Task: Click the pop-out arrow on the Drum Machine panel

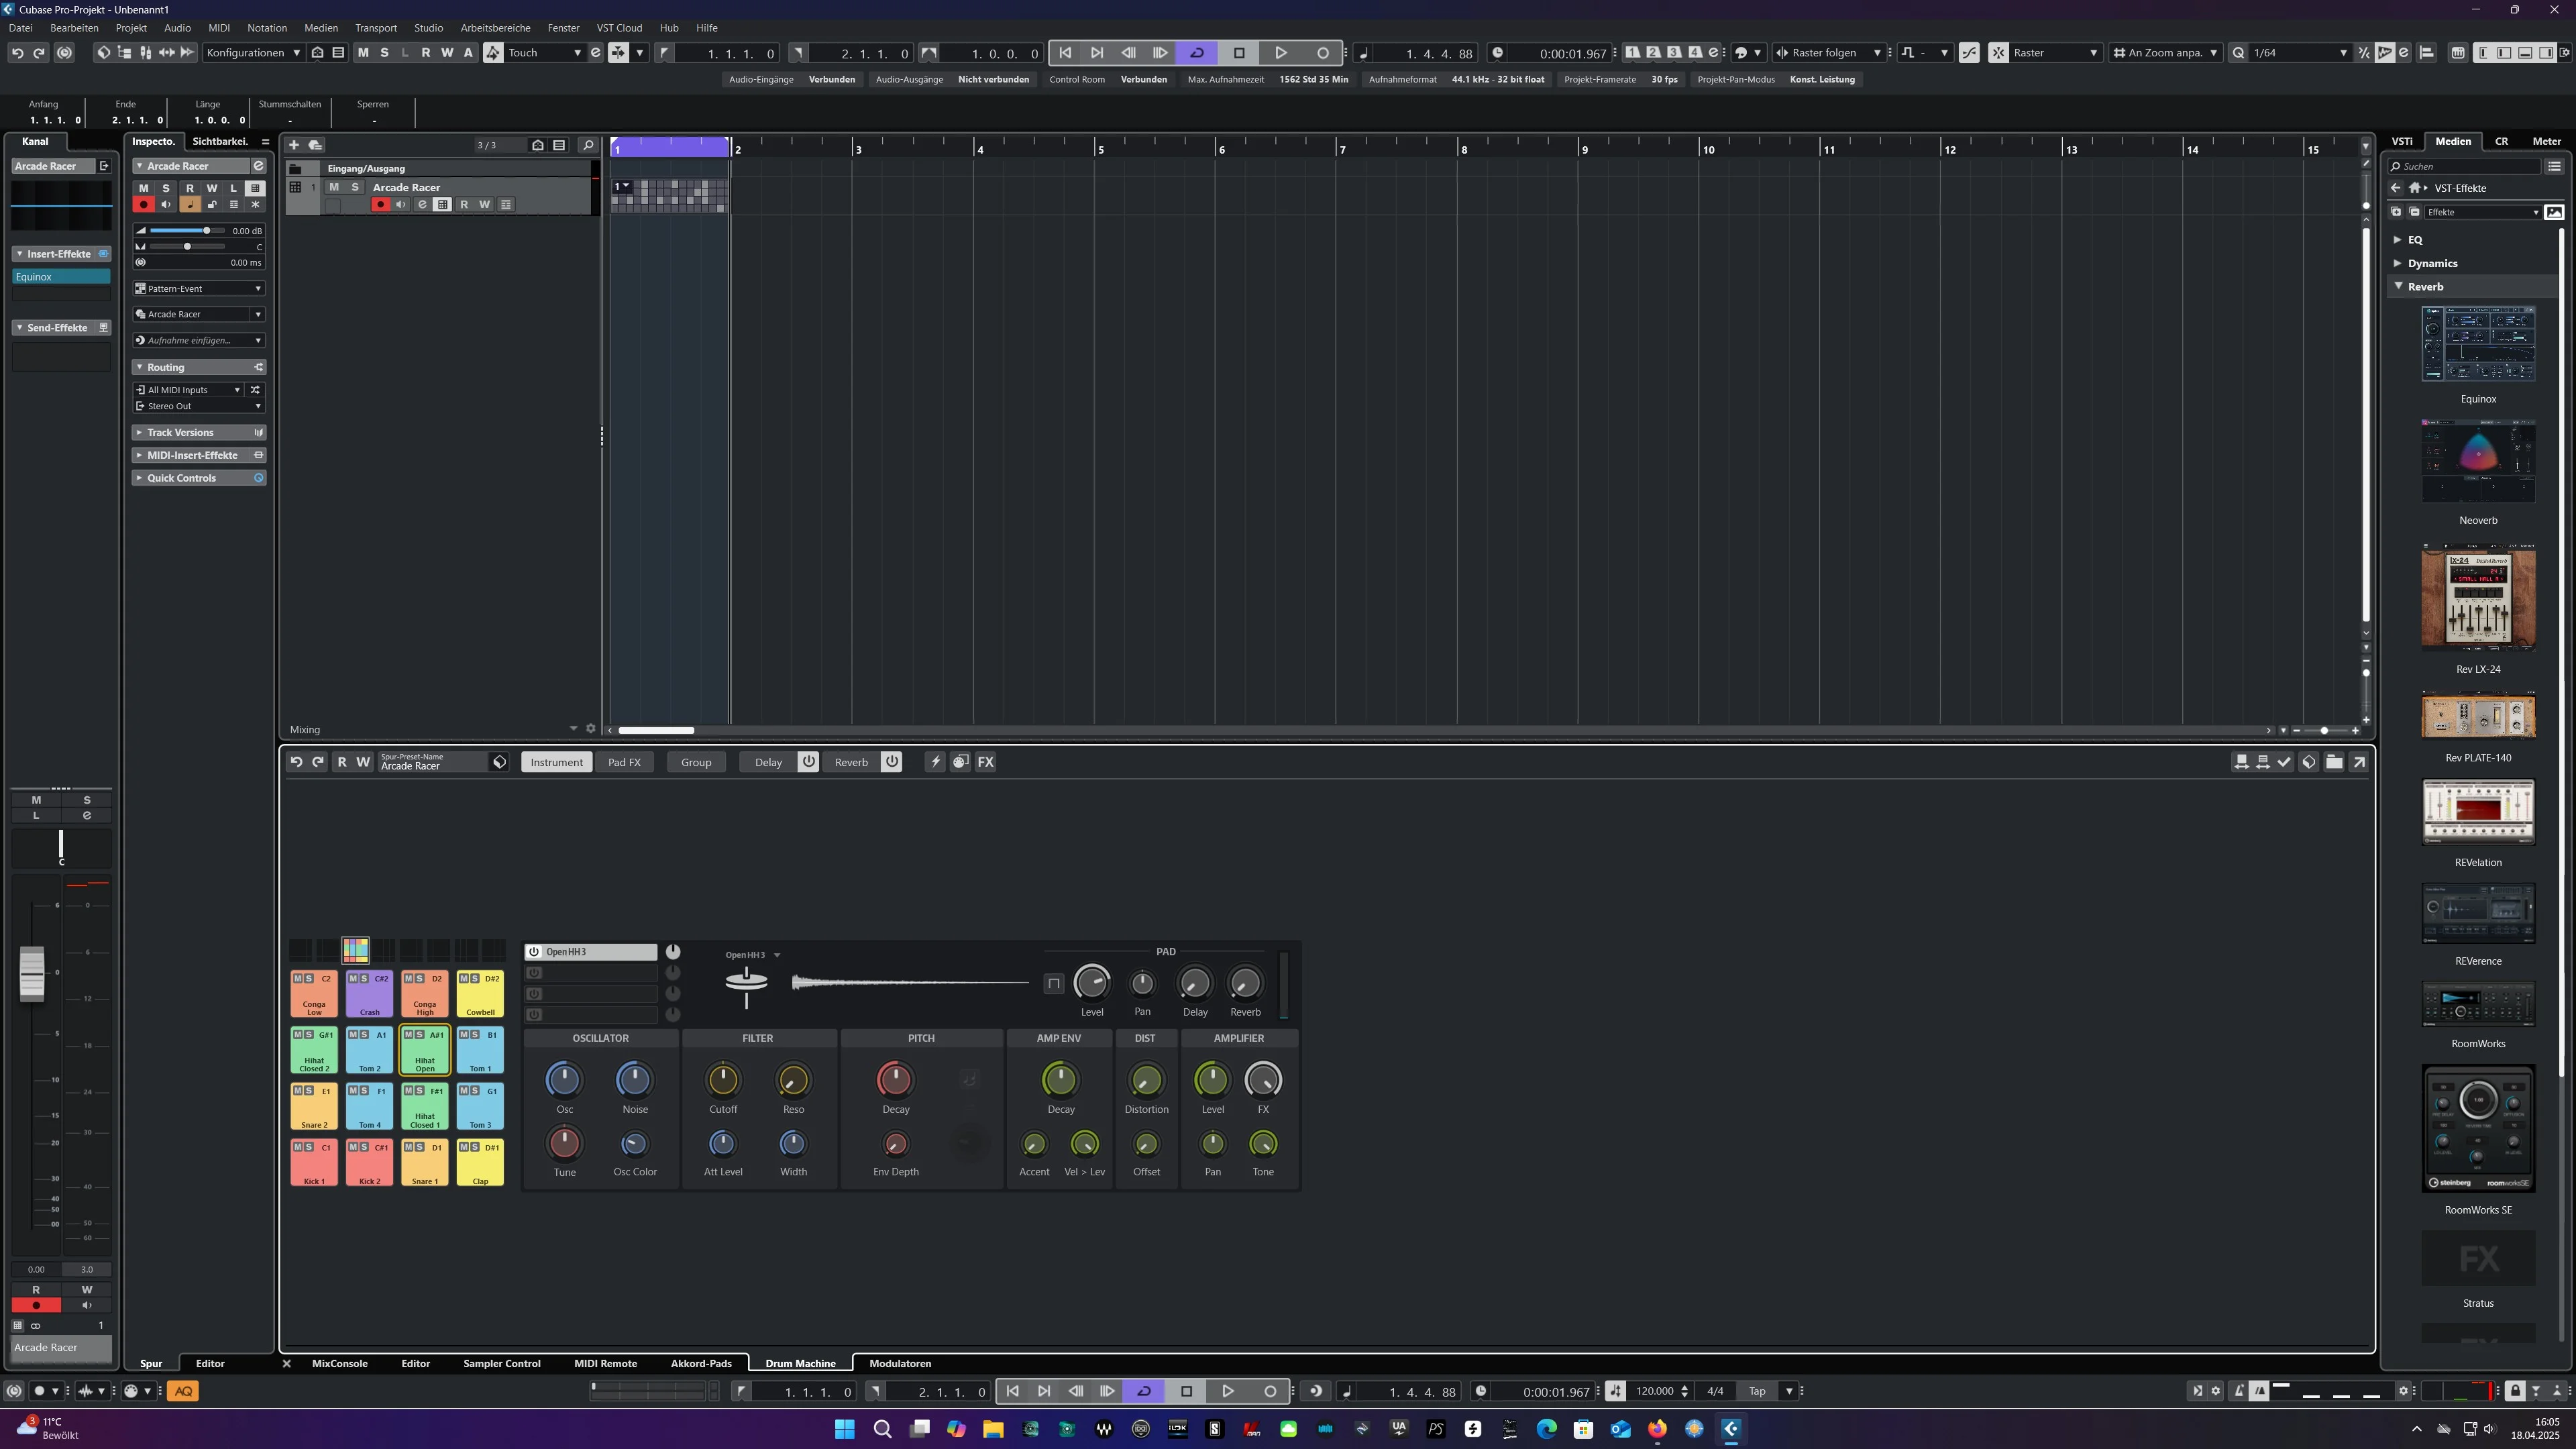Action: [2359, 762]
